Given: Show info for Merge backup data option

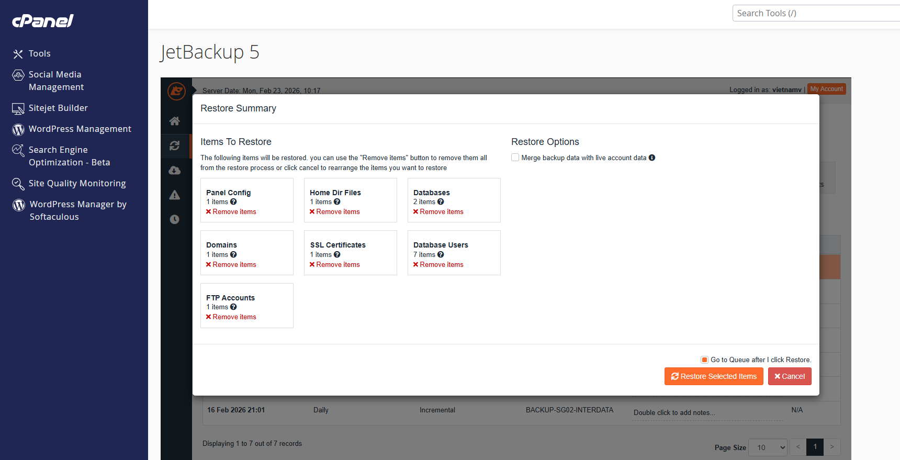Looking at the screenshot, I should (652, 158).
